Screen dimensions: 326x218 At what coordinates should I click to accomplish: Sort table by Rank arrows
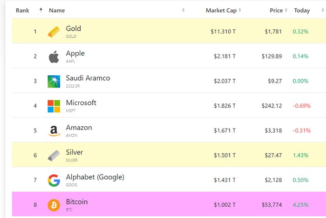41,10
